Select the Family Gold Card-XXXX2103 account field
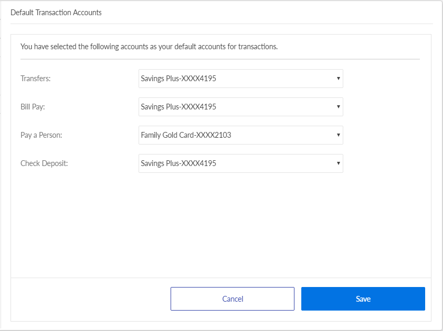Viewport: 443px width, 331px height. [186, 135]
